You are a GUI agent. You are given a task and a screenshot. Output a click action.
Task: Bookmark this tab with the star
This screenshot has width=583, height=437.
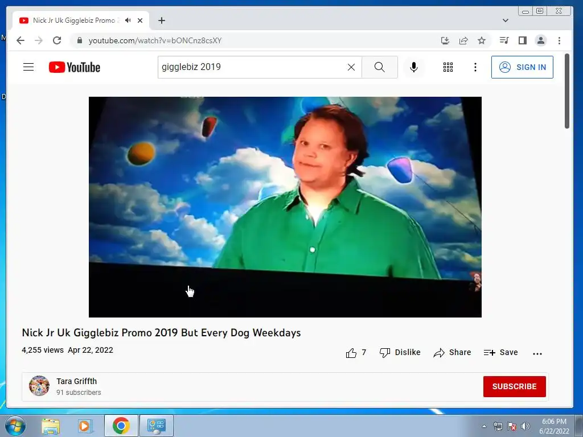482,40
